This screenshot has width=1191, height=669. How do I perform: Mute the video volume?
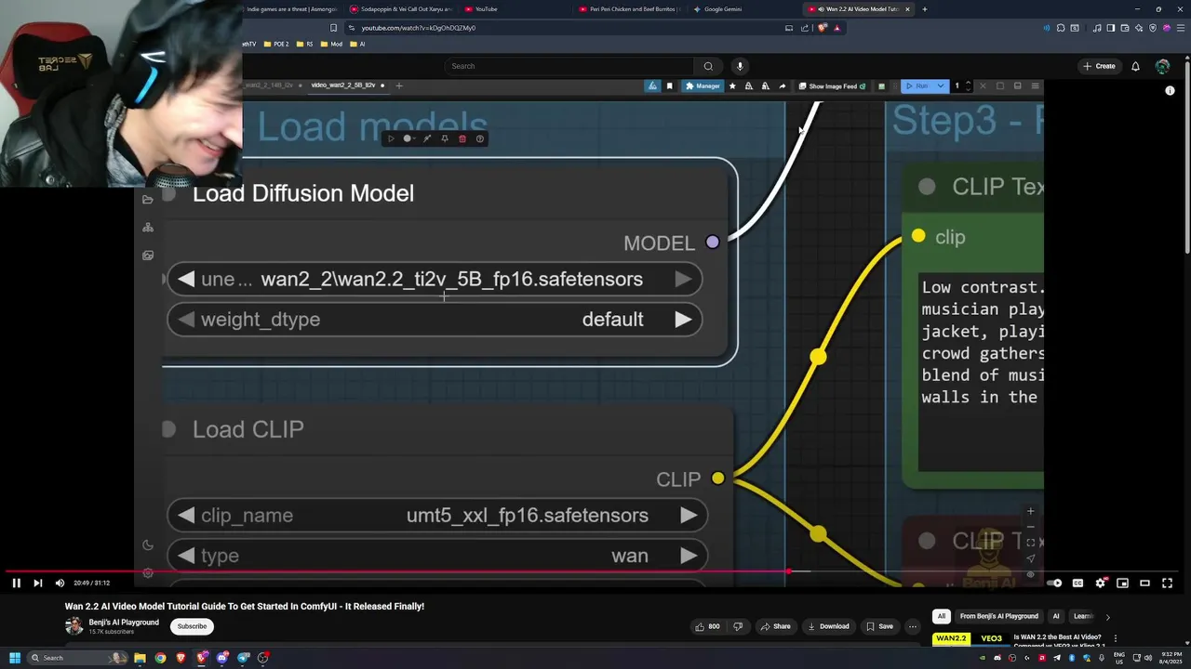(60, 583)
